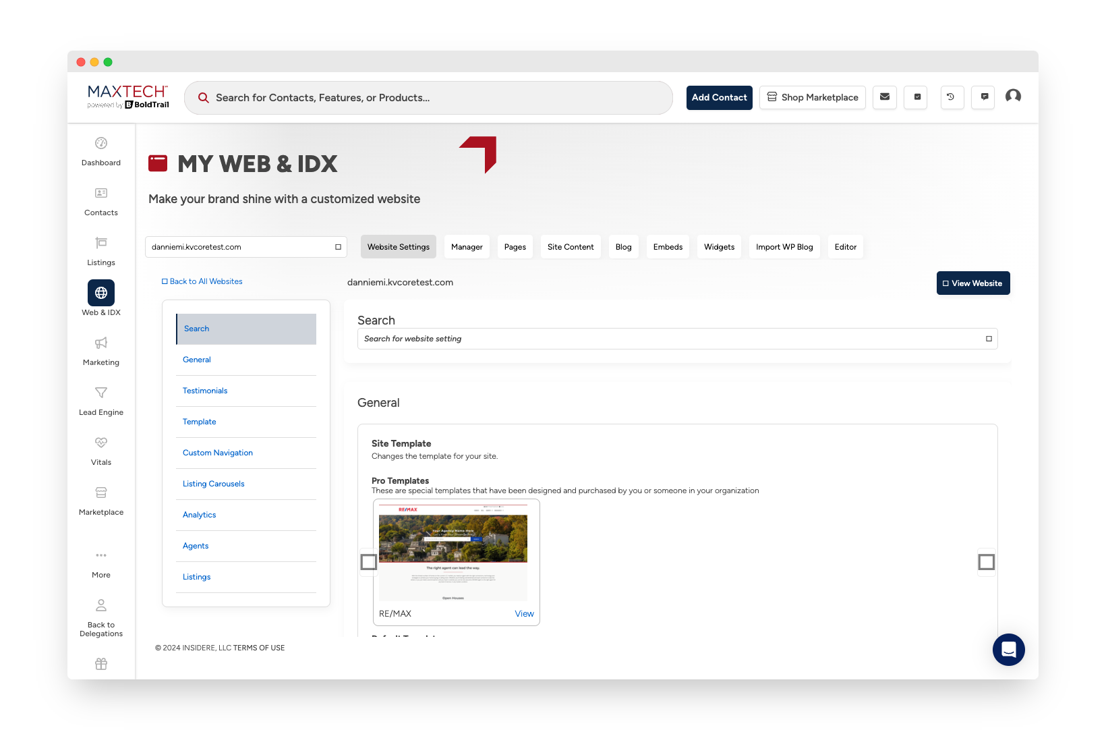
Task: Open Listings from the sidebar icon
Action: click(x=101, y=244)
